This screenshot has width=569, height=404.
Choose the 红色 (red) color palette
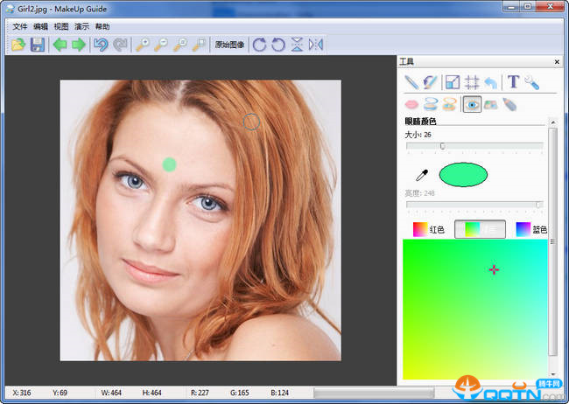pyautogui.click(x=429, y=229)
